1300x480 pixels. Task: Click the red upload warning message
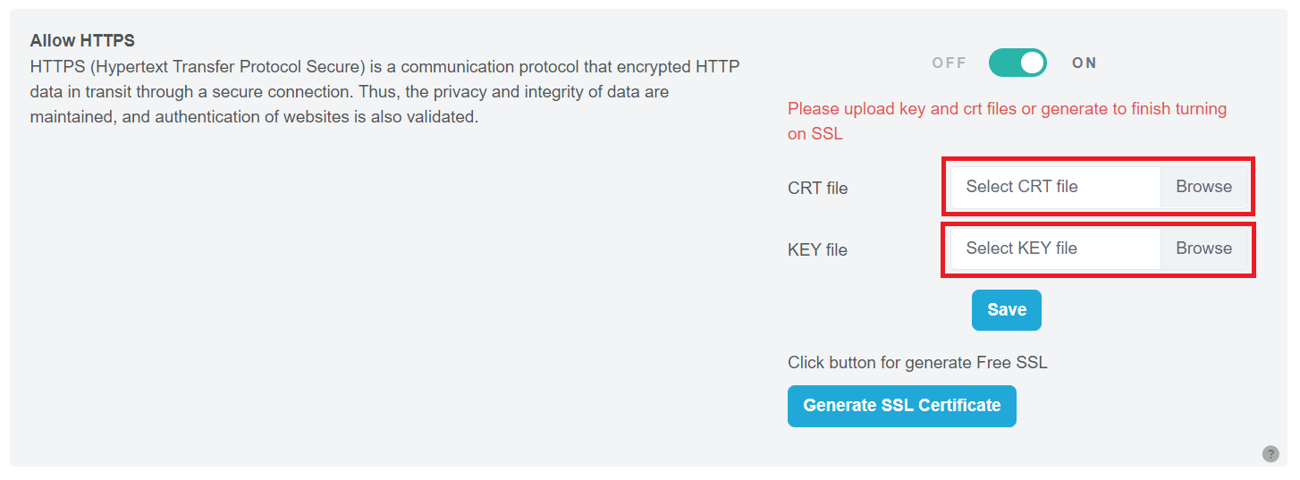tap(1007, 109)
